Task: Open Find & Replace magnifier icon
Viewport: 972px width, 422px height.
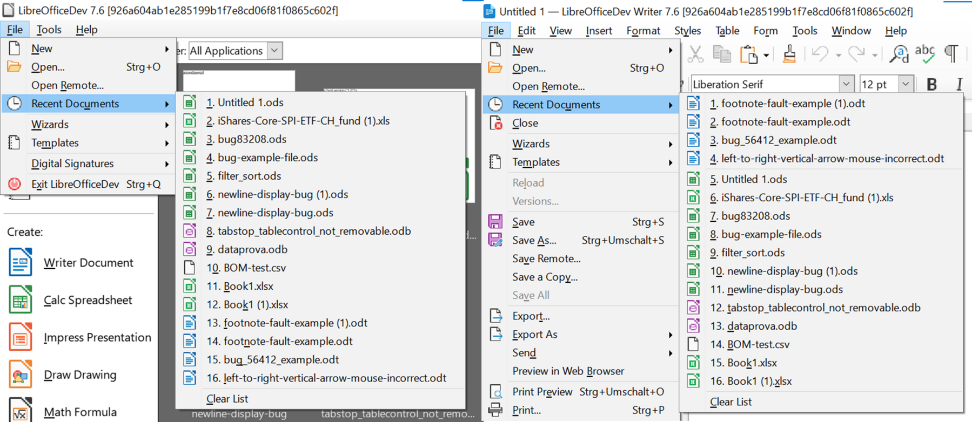Action: [899, 54]
